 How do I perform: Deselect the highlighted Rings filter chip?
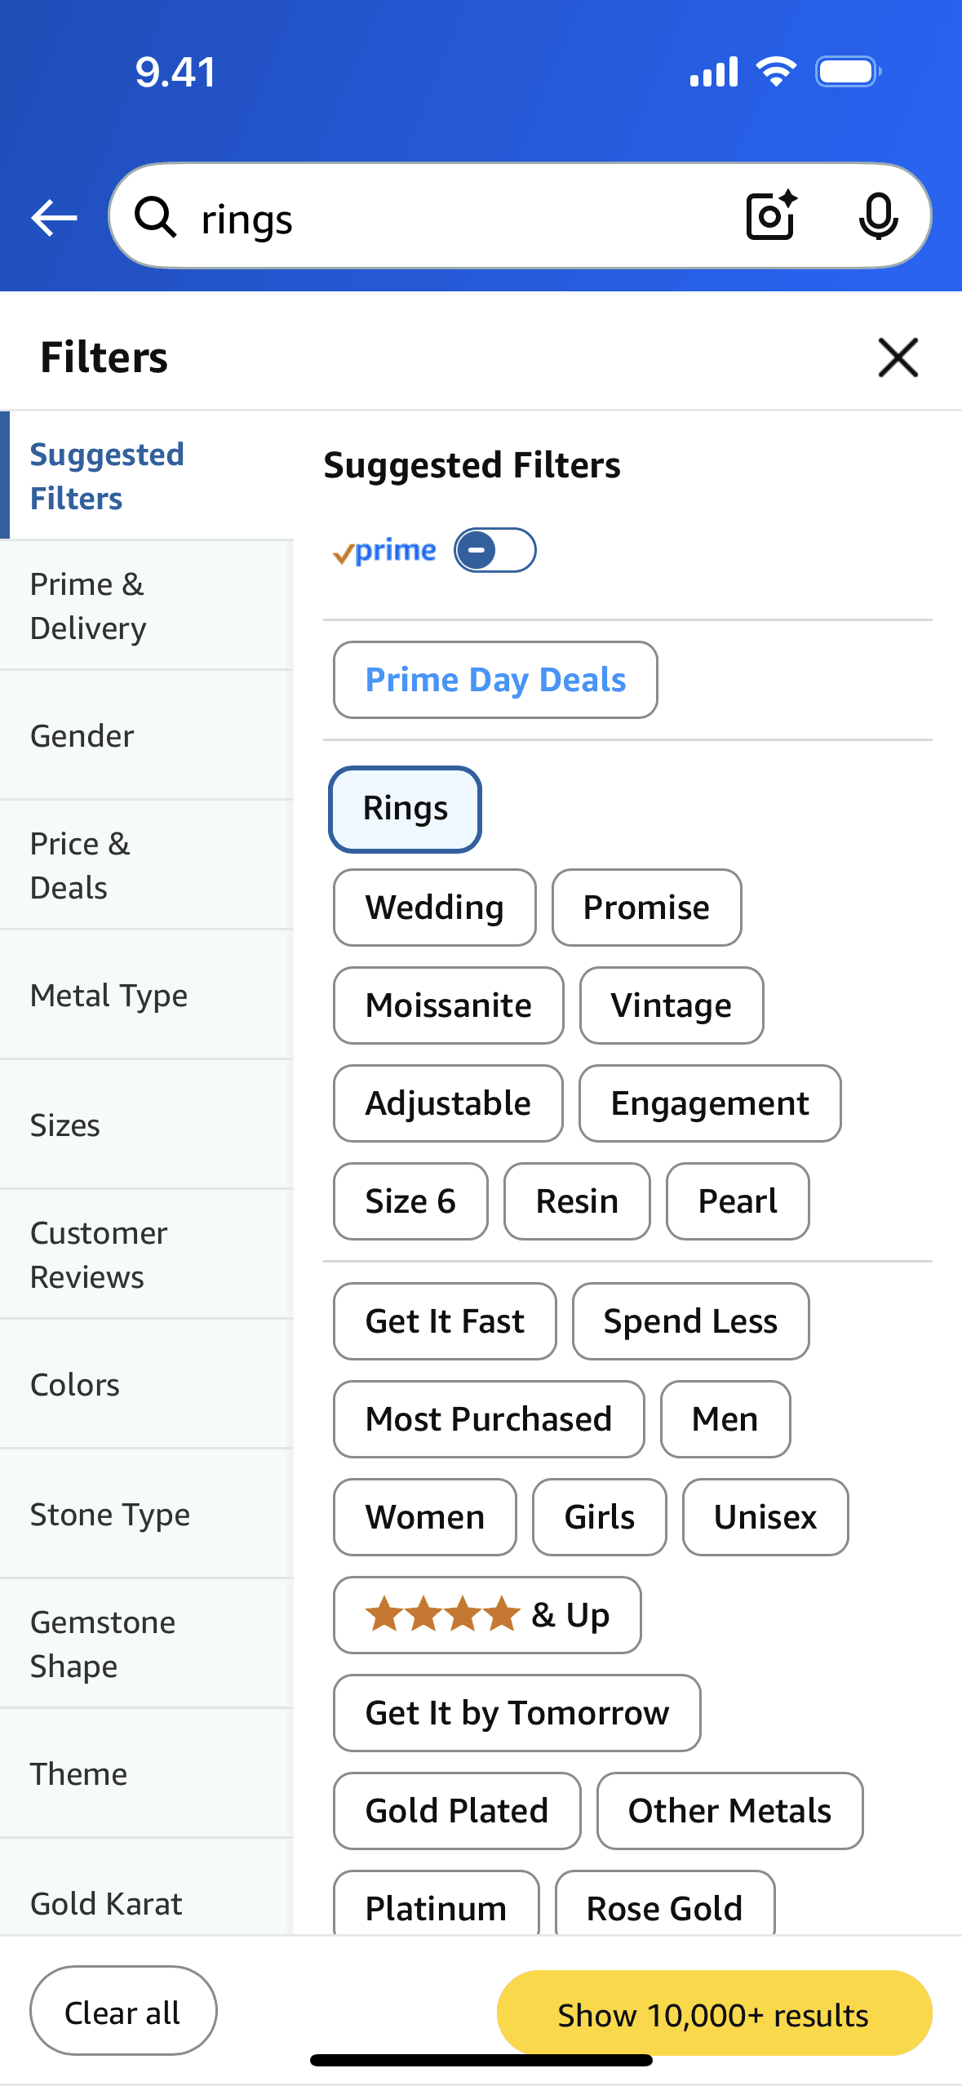405,809
